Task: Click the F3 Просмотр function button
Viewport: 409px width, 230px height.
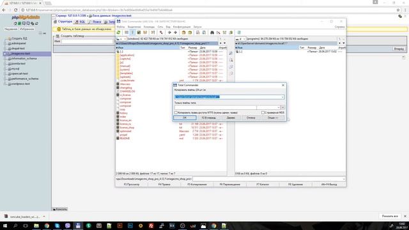Action: point(132,185)
